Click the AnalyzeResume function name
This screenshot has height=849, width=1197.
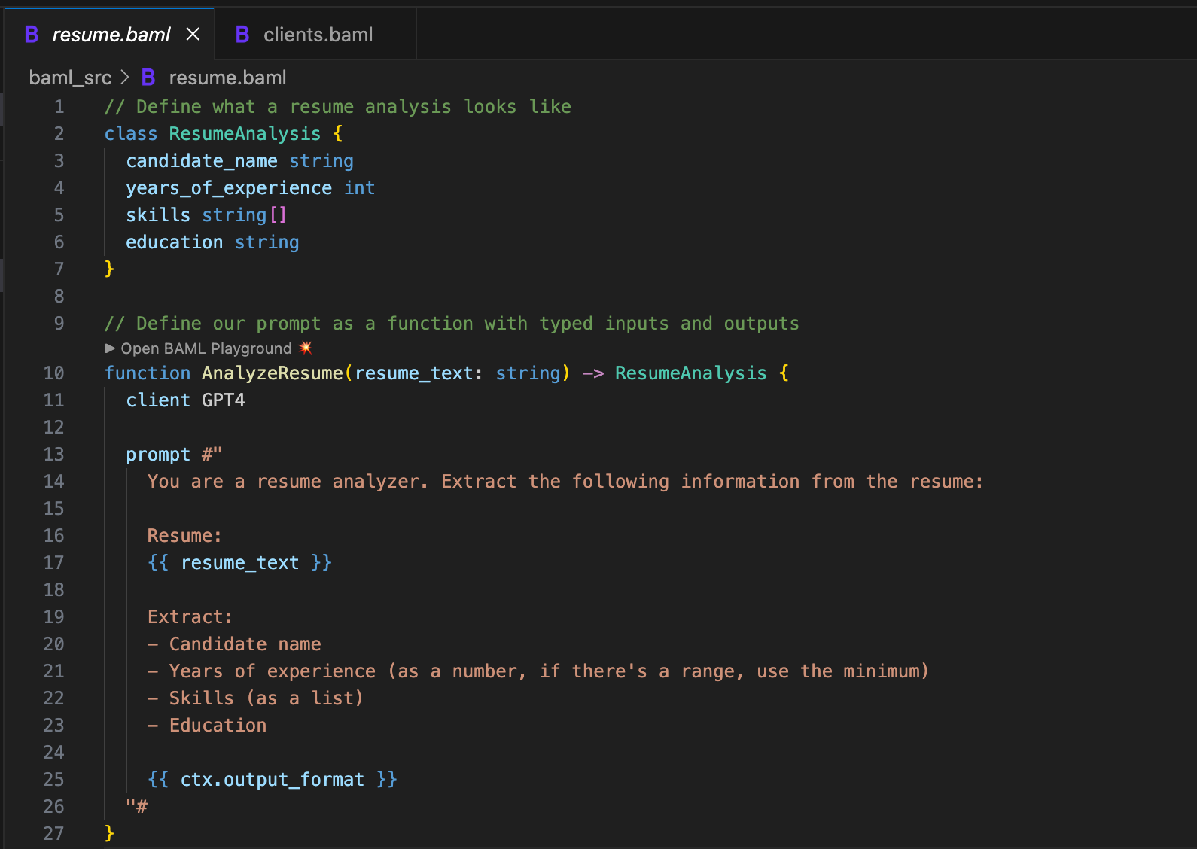(273, 373)
